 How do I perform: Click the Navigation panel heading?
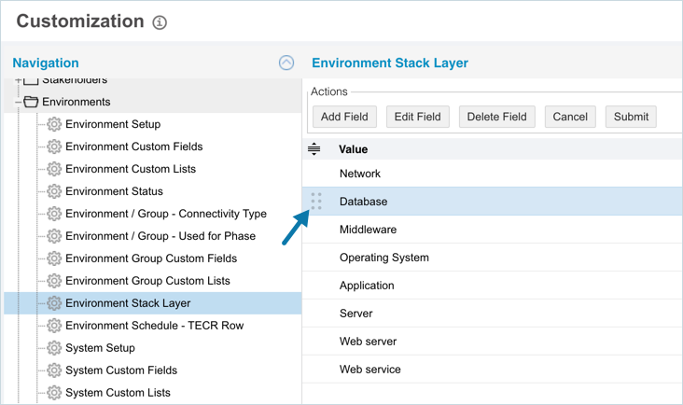[46, 63]
